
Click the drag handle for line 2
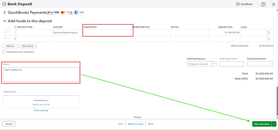6,39
